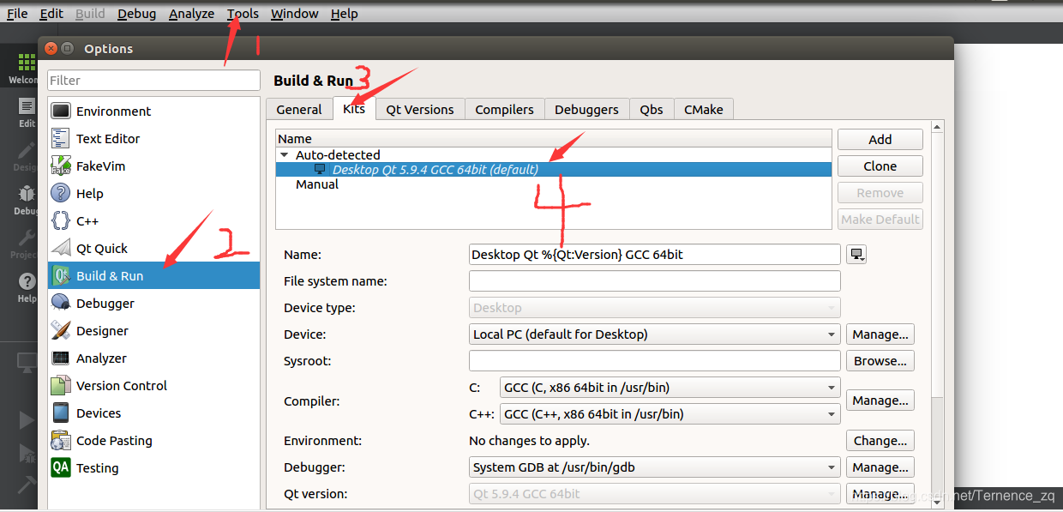Select the Text Editor category icon

point(61,138)
